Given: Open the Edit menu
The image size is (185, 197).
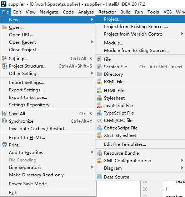Looking at the screenshot, I should [x=17, y=12].
